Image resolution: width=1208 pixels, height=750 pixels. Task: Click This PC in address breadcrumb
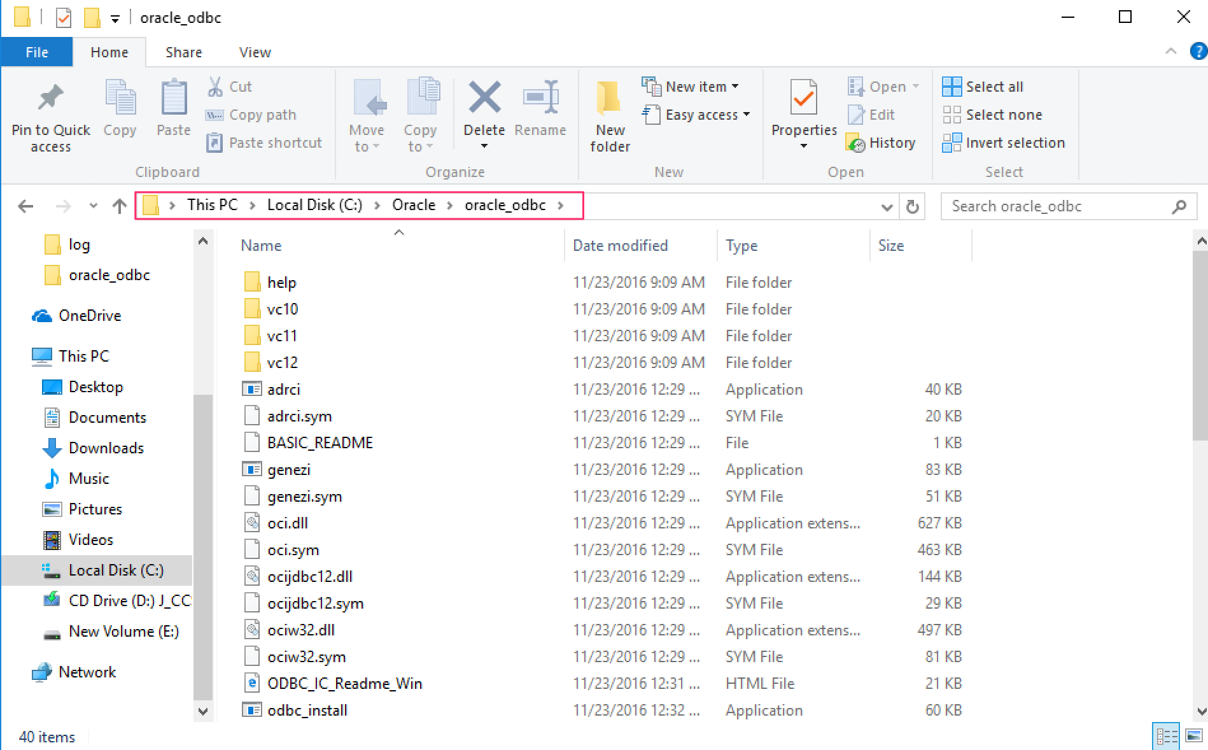[212, 205]
